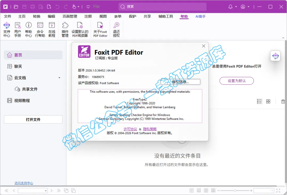Go to next page arrow
This screenshot has width=287, height=195.
coord(52,190)
